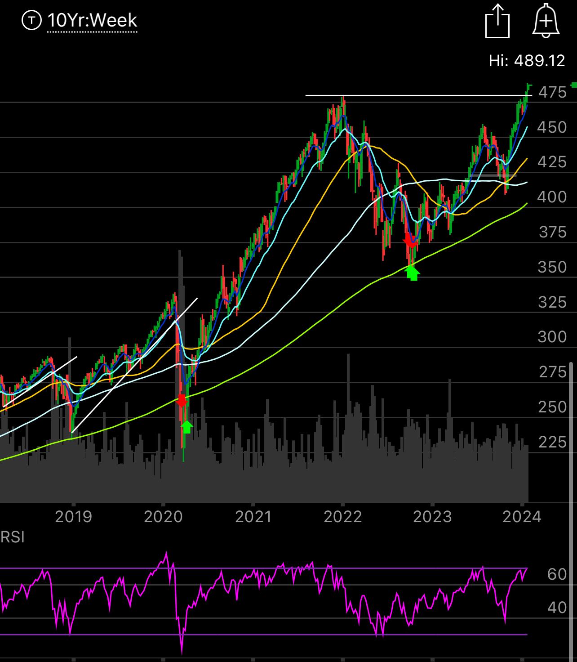Select the 2021 date axis label
Image resolution: width=577 pixels, height=662 pixels.
coord(253,517)
